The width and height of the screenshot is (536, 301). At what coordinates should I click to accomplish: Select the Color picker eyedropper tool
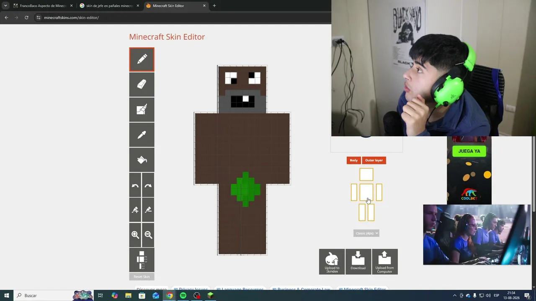click(142, 135)
